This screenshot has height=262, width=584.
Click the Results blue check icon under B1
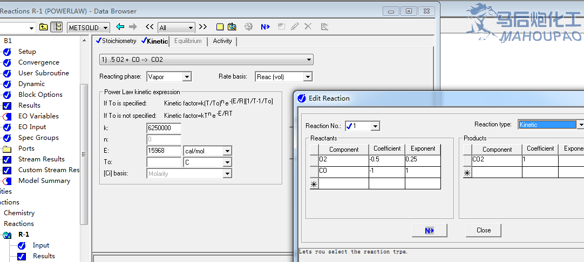[x=6, y=106]
